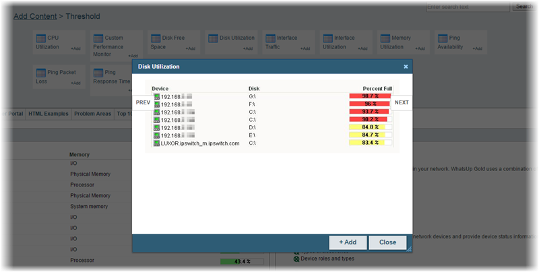Click the CPU Utilization report icon
The width and height of the screenshot is (539, 272).
(x=41, y=38)
